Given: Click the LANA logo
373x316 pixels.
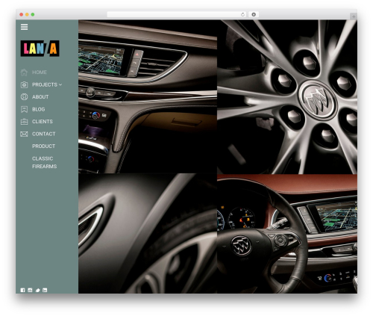Looking at the screenshot, I should (x=40, y=49).
